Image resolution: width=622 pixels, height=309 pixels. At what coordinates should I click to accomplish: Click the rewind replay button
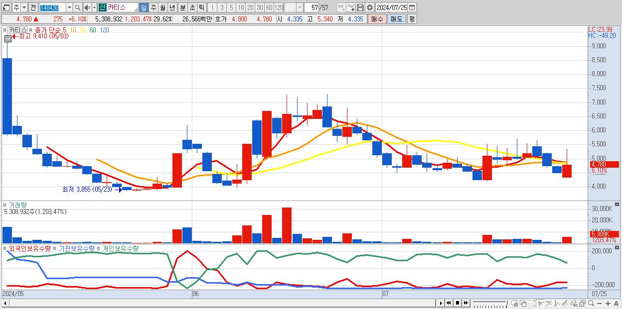click(449, 304)
